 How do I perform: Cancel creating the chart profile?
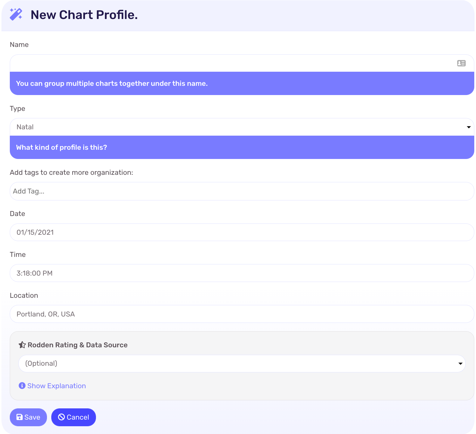click(73, 417)
